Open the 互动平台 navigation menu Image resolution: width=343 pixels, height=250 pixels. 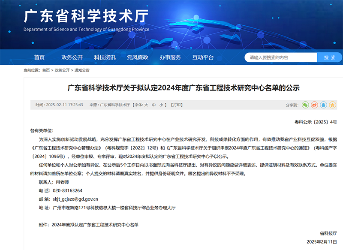[x=203, y=57]
